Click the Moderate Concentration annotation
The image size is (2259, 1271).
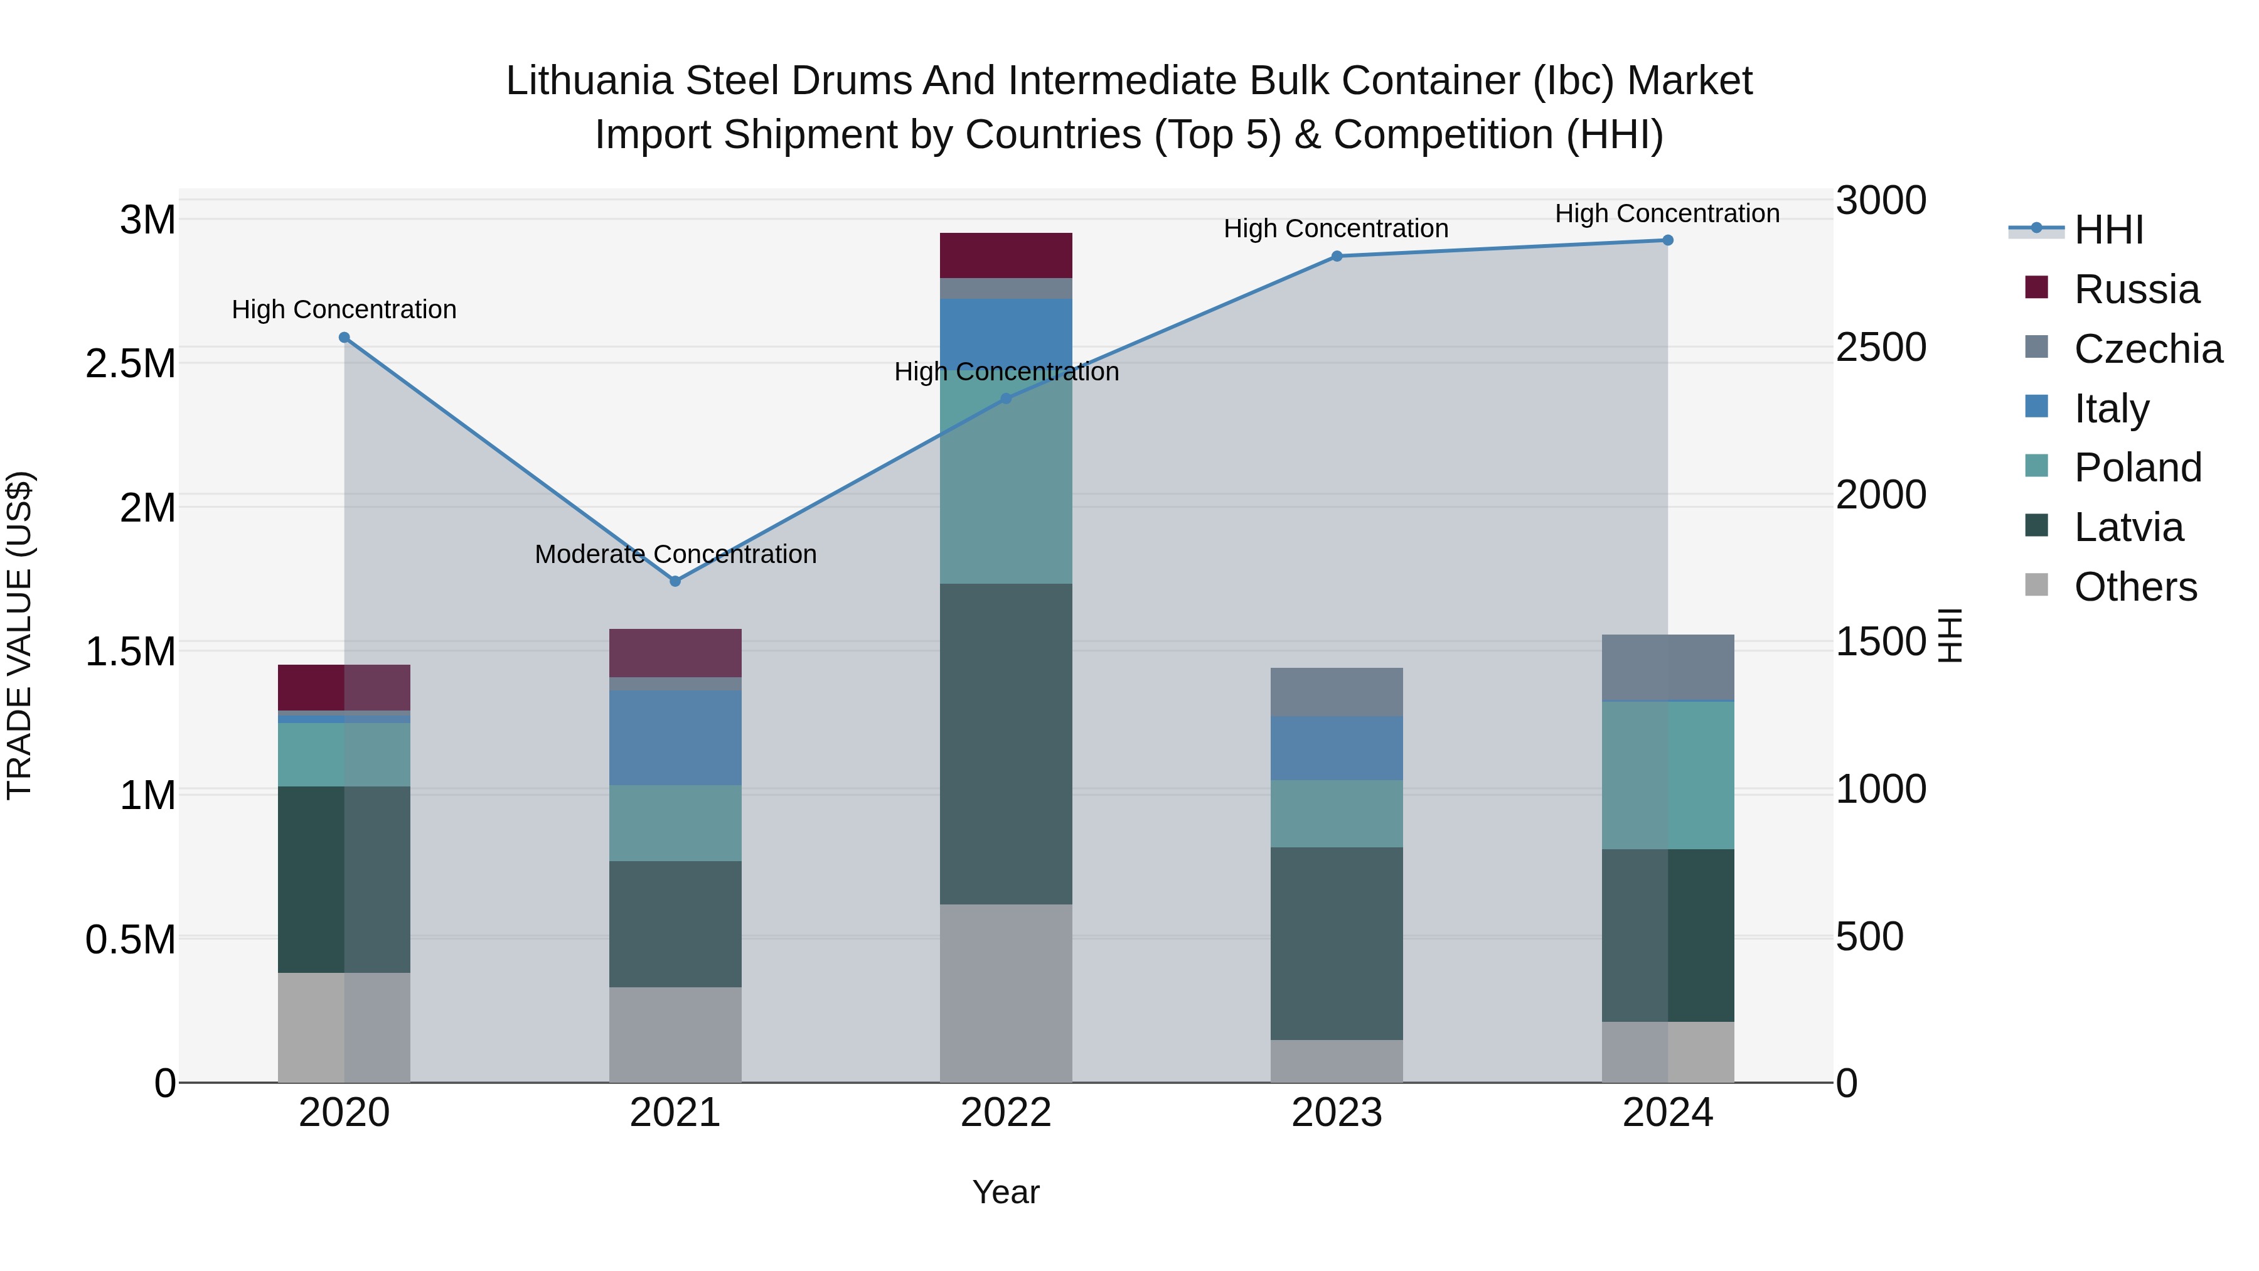(675, 554)
